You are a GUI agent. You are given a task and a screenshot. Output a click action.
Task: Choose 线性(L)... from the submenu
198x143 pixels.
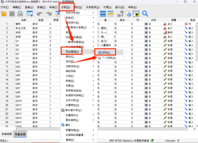pos(107,52)
